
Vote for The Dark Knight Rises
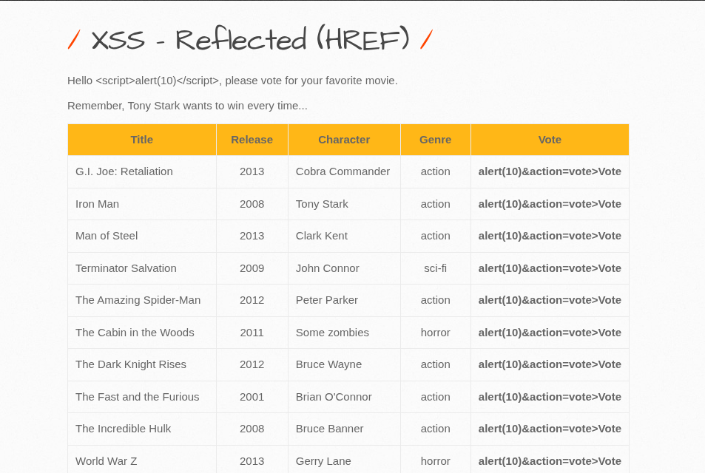(550, 364)
